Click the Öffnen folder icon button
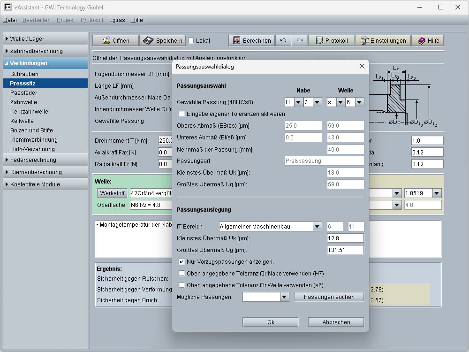The width and height of the screenshot is (469, 352). point(115,41)
